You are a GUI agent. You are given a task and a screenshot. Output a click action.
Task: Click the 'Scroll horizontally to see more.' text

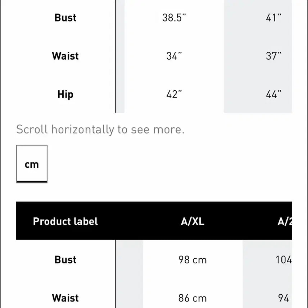point(100,129)
